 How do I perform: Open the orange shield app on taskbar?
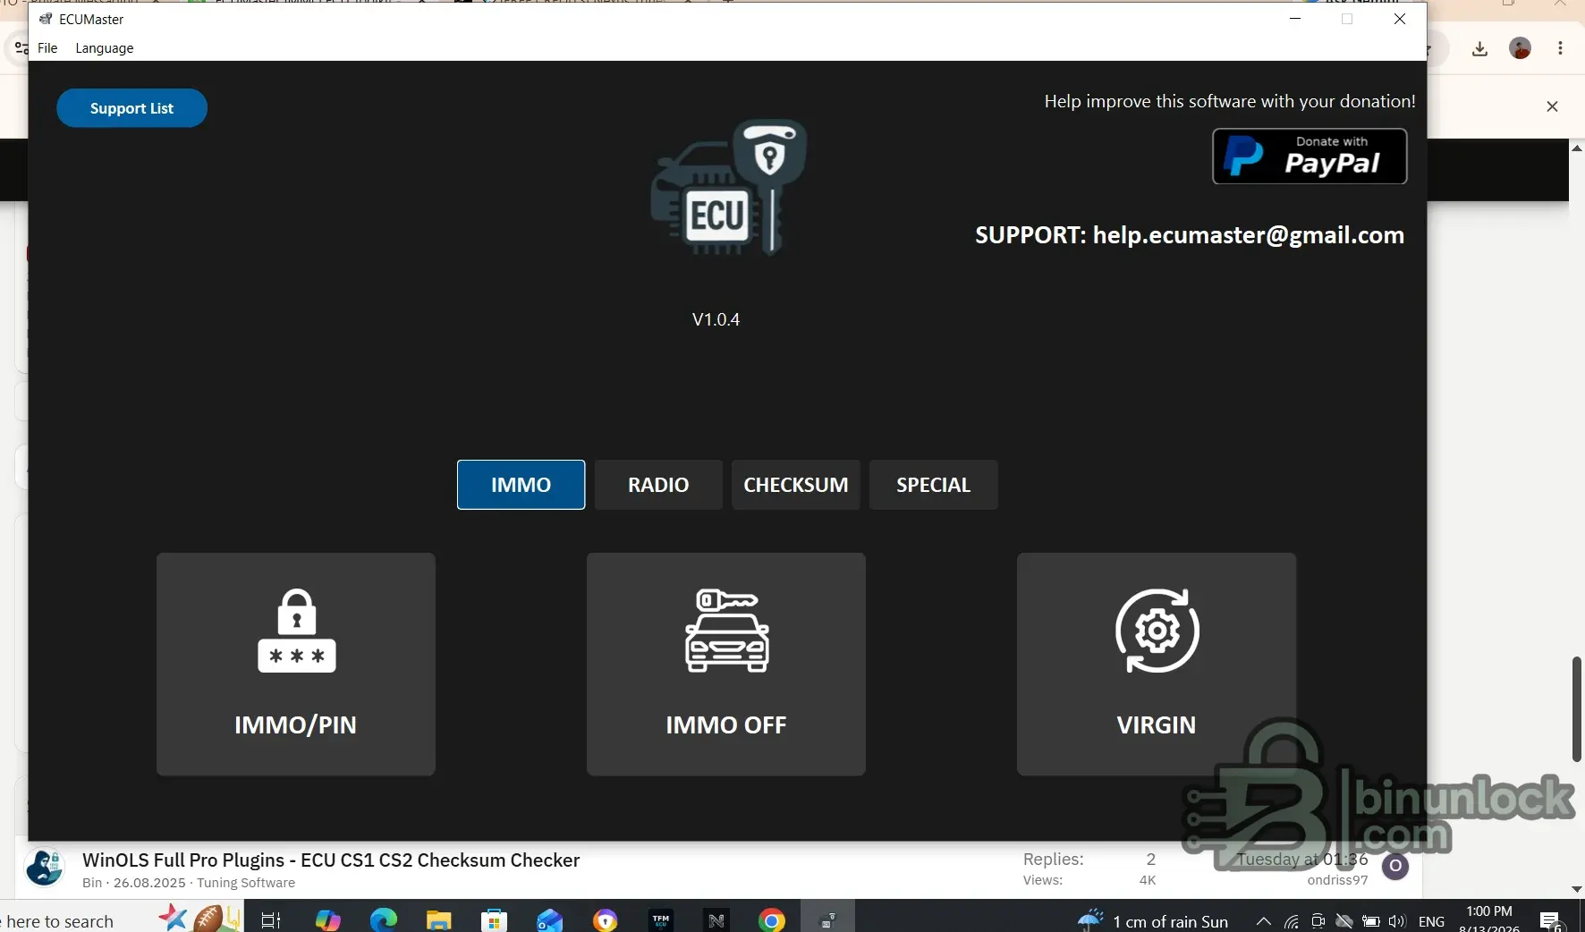pyautogui.click(x=606, y=919)
